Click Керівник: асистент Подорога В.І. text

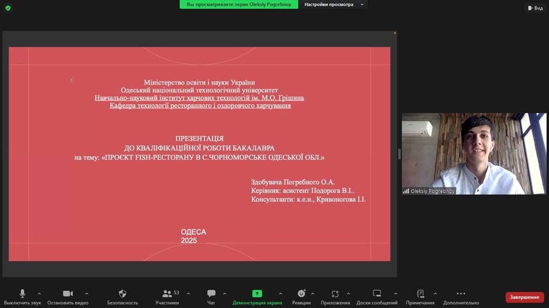pyautogui.click(x=303, y=191)
